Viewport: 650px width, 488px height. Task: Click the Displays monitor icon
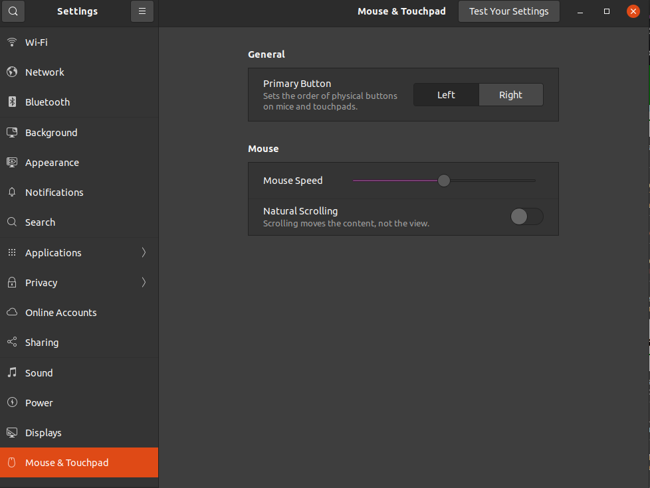[12, 432]
